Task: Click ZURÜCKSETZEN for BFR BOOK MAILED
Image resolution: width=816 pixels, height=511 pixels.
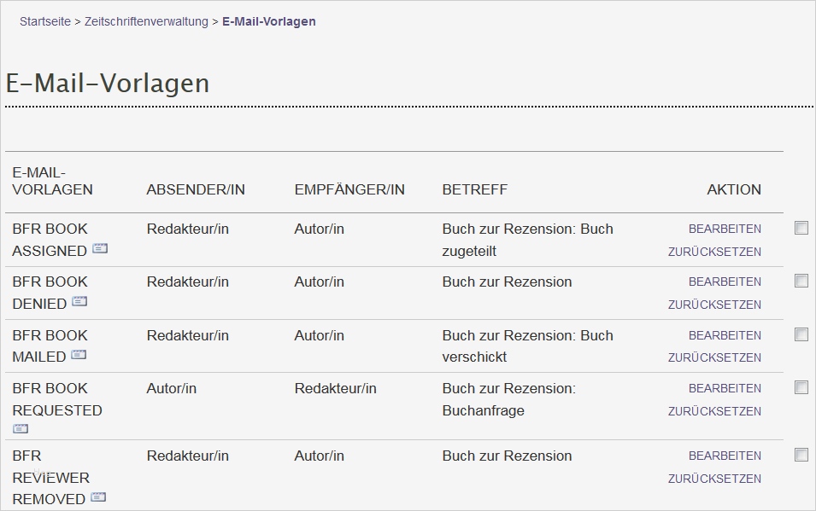Action: (x=714, y=357)
